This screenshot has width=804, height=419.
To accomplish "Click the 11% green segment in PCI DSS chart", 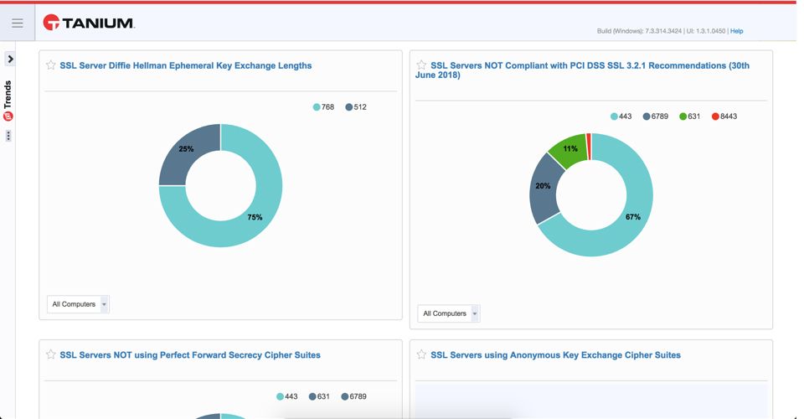I will pos(570,148).
